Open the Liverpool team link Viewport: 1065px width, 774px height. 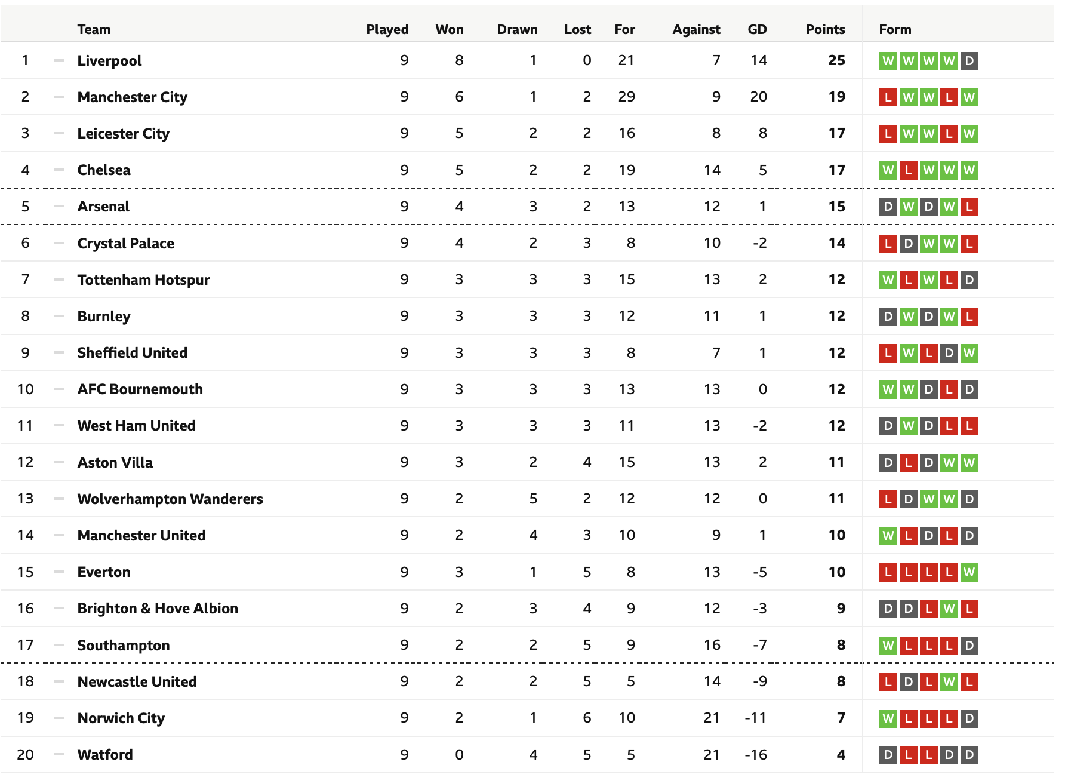[110, 61]
